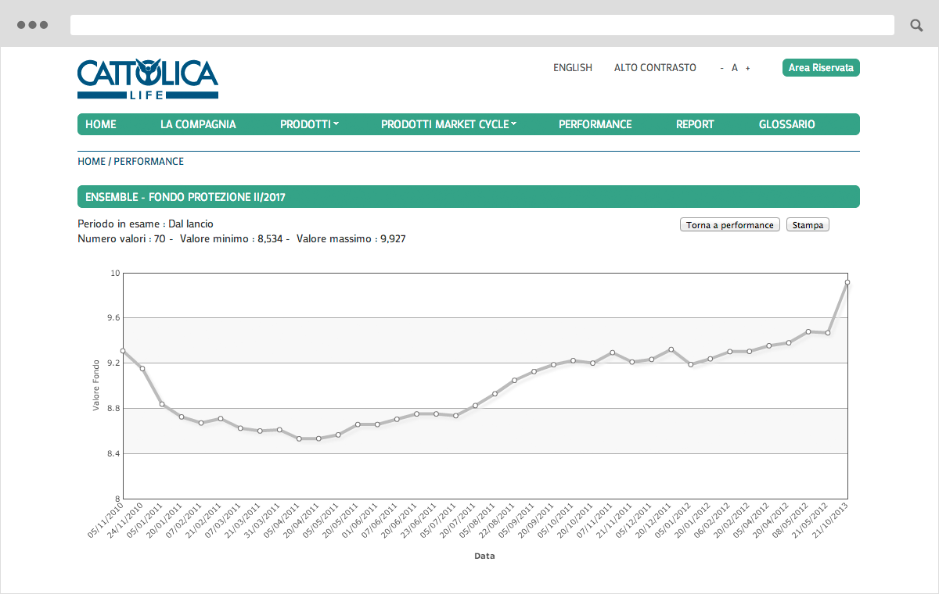Click the 07/11/2011 data point
Viewport: 939px width, 594px height.
tap(613, 352)
